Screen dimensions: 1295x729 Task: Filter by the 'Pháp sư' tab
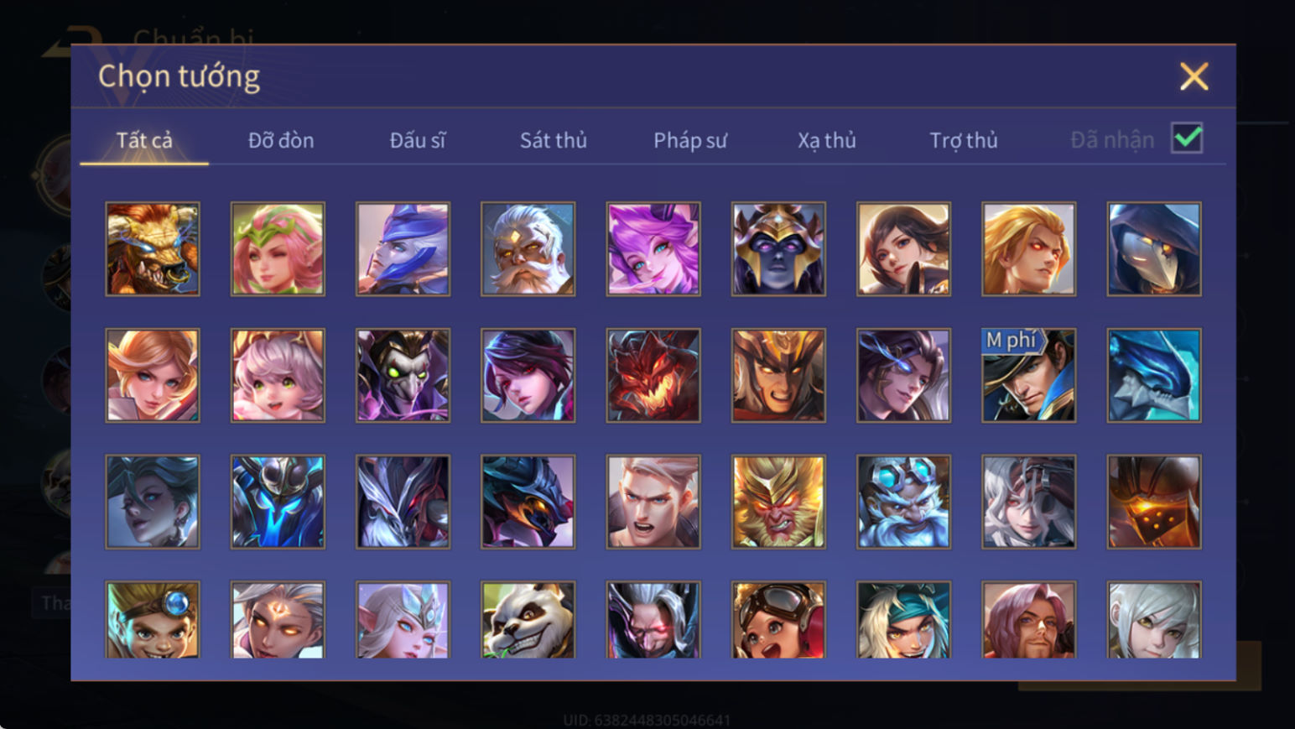690,140
